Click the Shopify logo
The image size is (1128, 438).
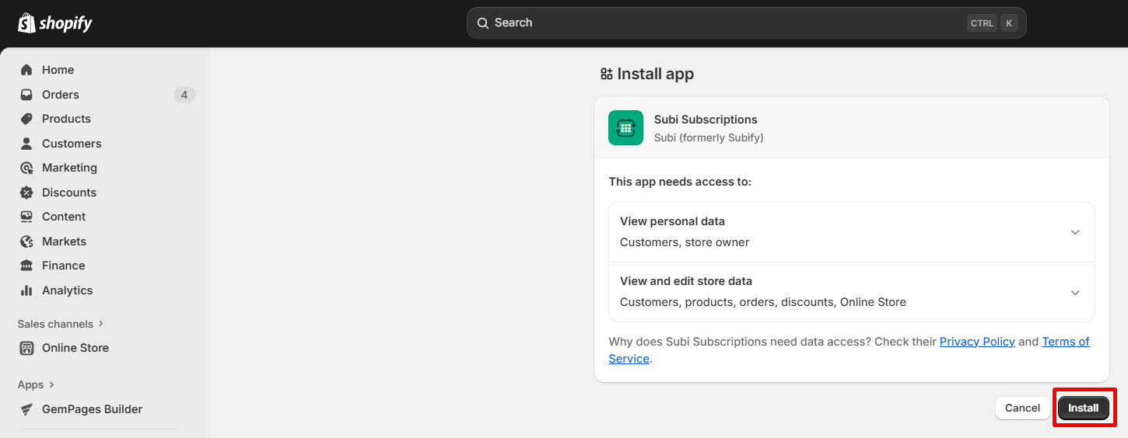tap(55, 23)
